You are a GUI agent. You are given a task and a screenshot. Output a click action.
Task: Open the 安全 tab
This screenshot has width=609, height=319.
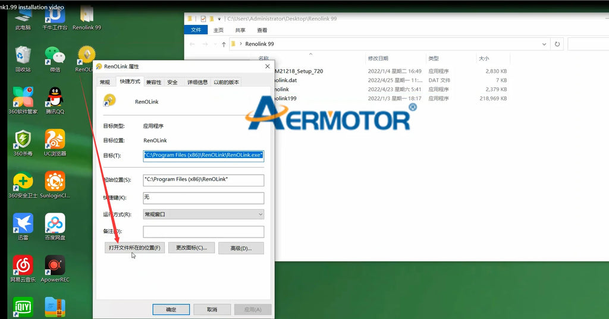pos(172,82)
